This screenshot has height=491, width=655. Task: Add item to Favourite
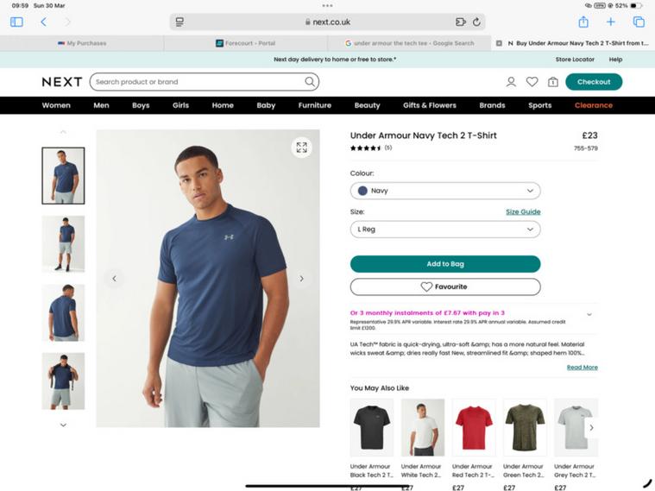(445, 286)
